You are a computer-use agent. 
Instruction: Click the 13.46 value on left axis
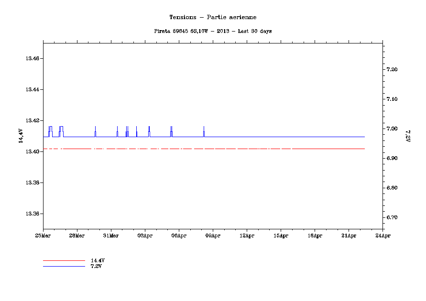click(32, 58)
